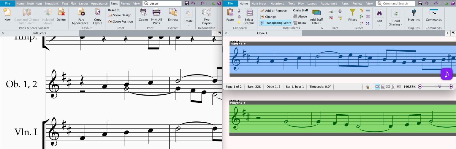The width and height of the screenshot is (456, 149).
Task: Click Add or Remove instruments
Action: 273,11
